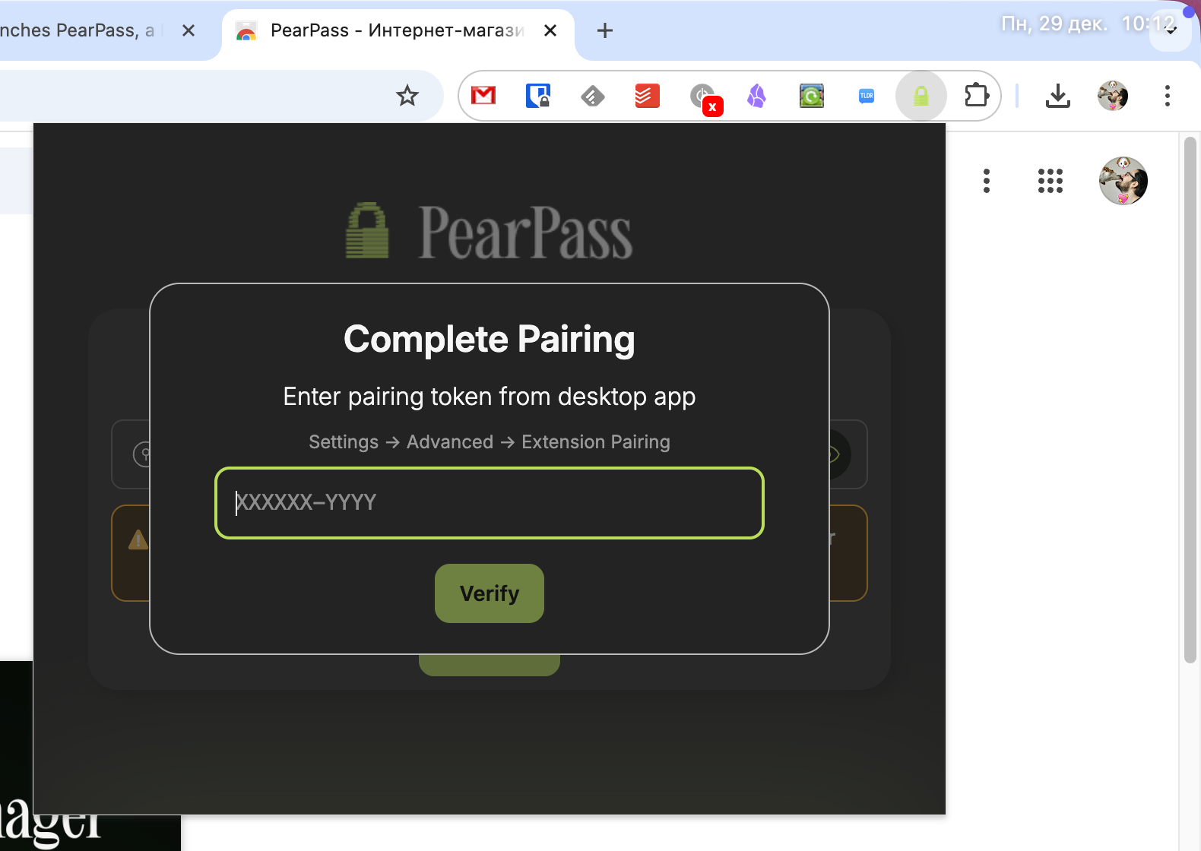Open the Chrome three-dot menu
The image size is (1201, 851).
point(1168,96)
